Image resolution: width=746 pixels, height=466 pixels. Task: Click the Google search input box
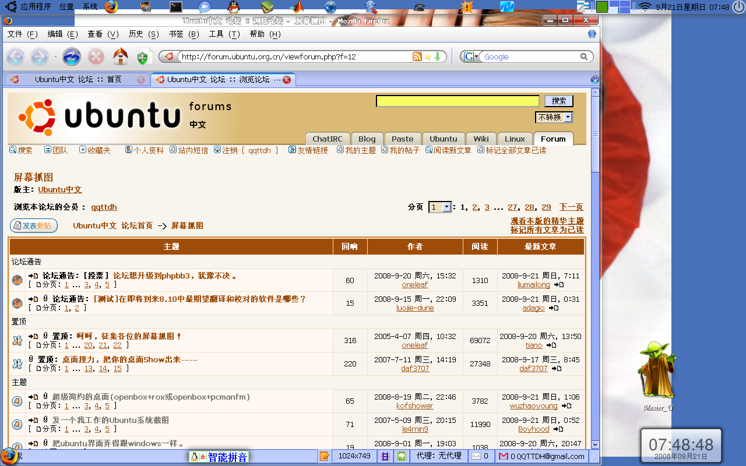529,57
